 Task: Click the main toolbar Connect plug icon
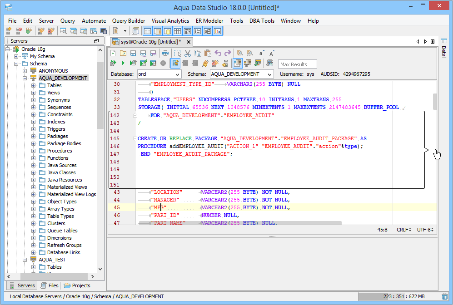41,30
